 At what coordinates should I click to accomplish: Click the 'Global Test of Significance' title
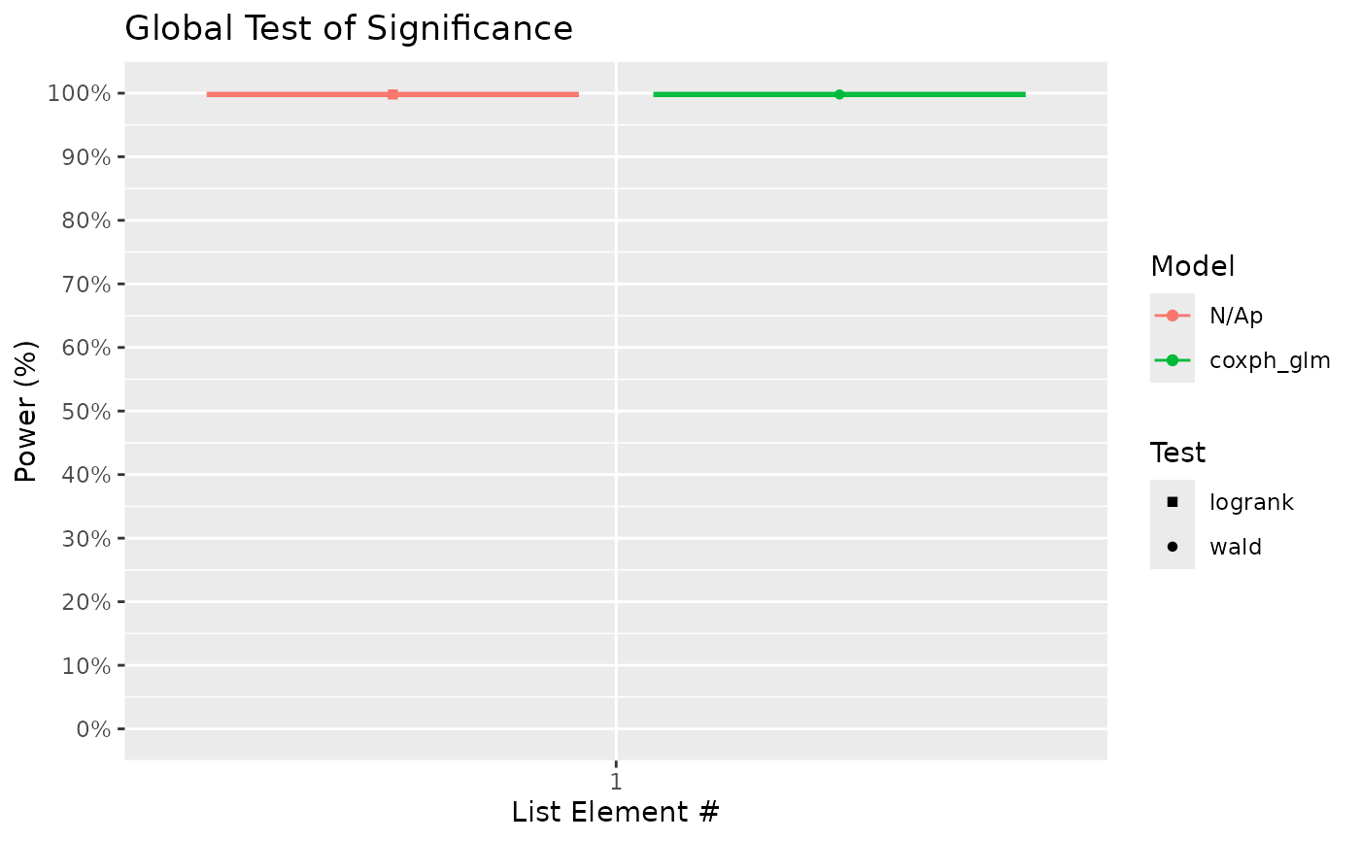coord(349,29)
